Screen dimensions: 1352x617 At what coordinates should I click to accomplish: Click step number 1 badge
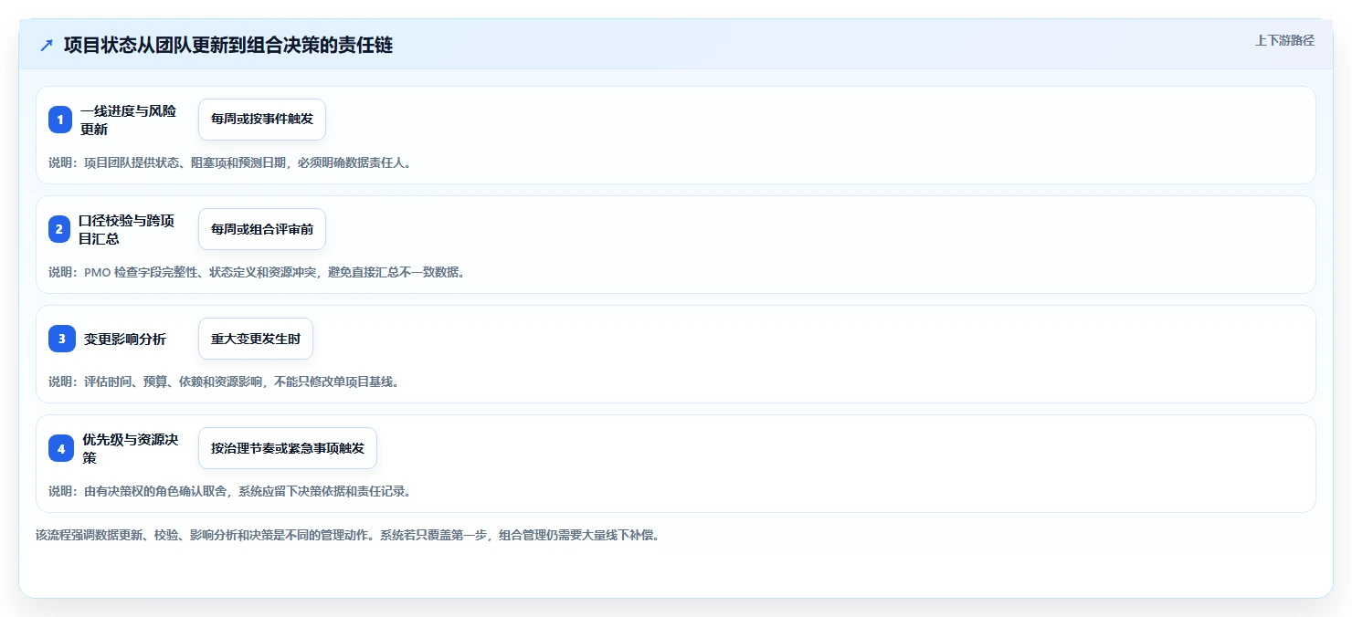click(x=60, y=120)
